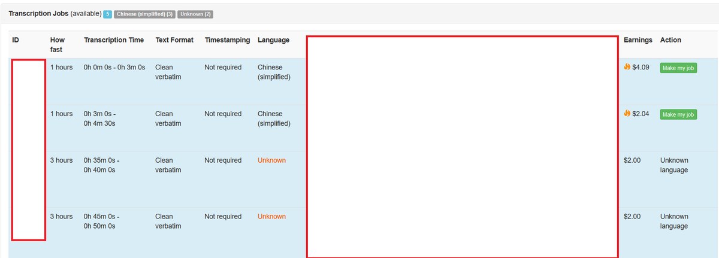Click the Earnings column header
This screenshot has width=719, height=258.
[x=638, y=40]
